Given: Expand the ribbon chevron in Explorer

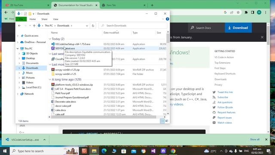Looking at the screenshot, I should click(x=163, y=19).
